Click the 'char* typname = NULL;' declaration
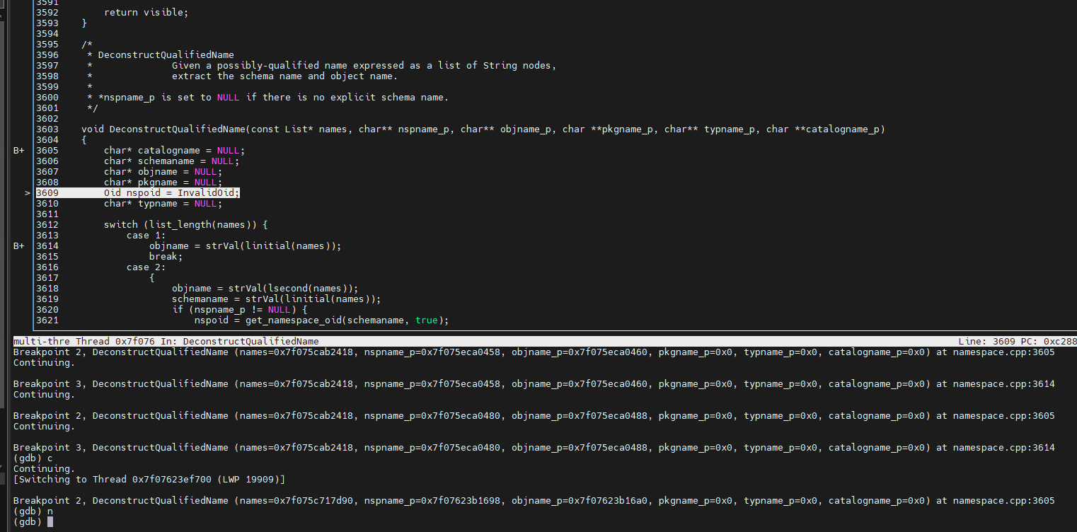Viewport: 1077px width, 532px height. pyautogui.click(x=163, y=204)
